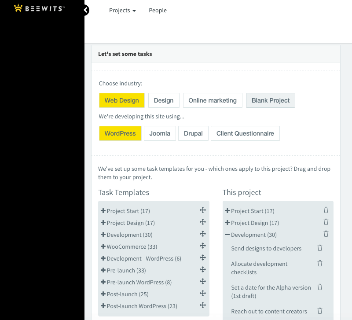Delete Allocate development checklists task

pyautogui.click(x=320, y=263)
